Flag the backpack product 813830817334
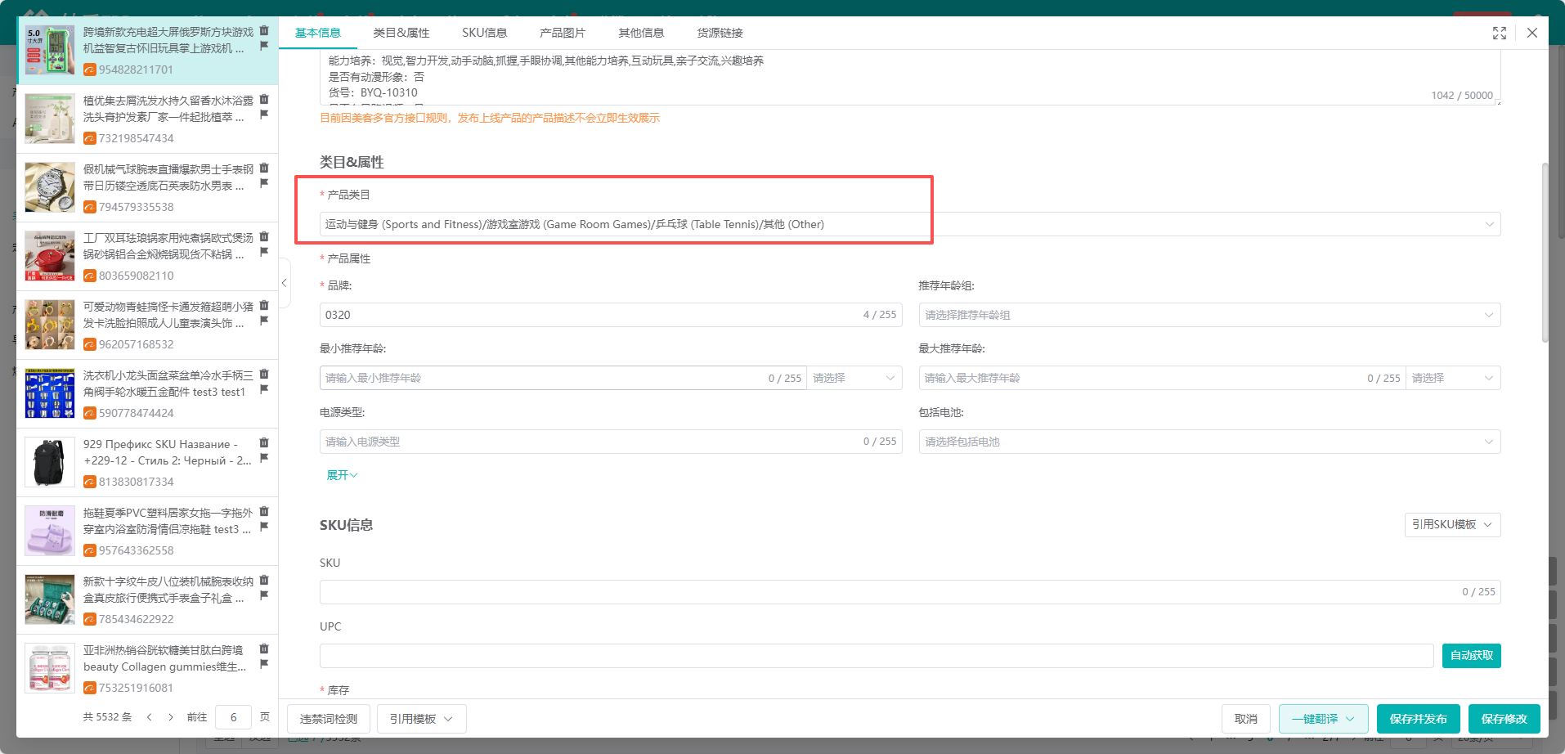The image size is (1565, 754). pyautogui.click(x=264, y=458)
